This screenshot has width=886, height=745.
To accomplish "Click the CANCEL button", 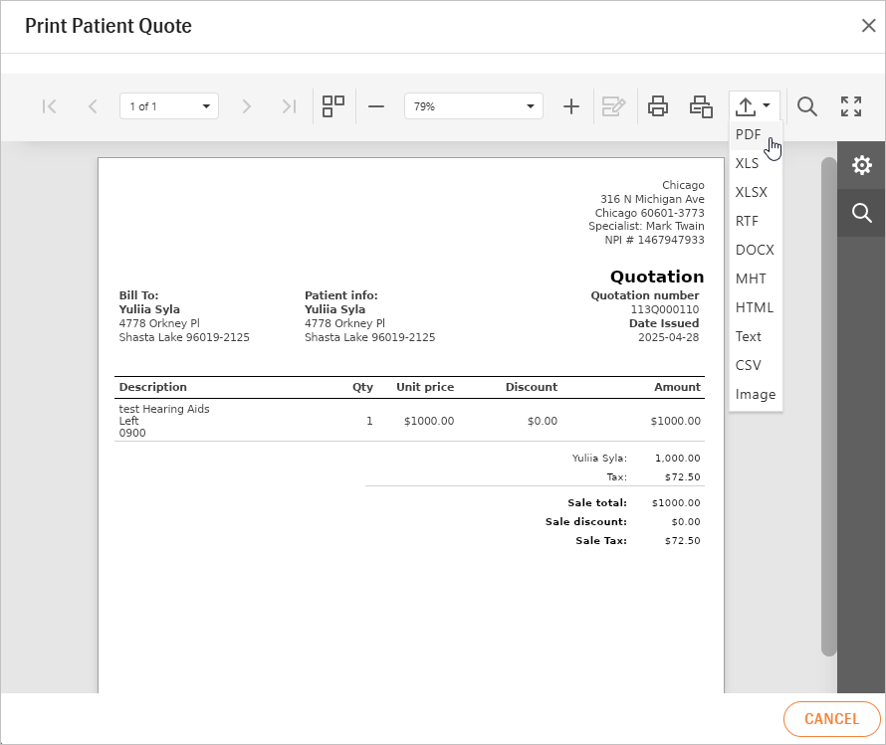I will point(832,719).
